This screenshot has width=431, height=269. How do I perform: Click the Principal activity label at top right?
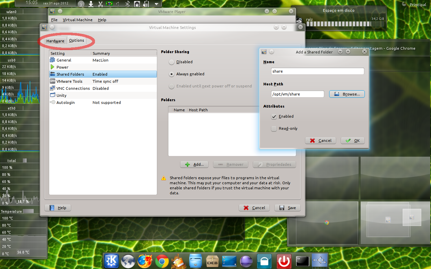click(x=418, y=5)
